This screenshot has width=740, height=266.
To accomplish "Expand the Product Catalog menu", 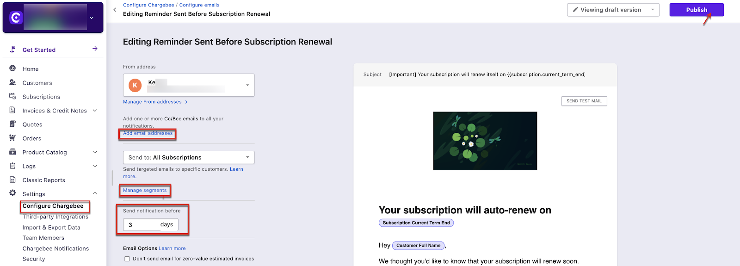I will 95,152.
